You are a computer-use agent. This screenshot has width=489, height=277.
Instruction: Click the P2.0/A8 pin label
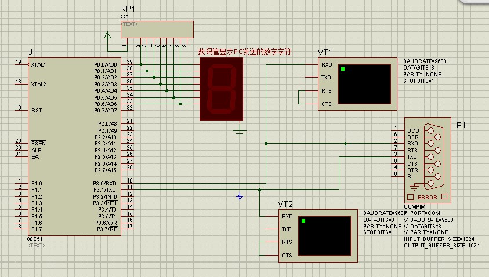[x=107, y=123]
